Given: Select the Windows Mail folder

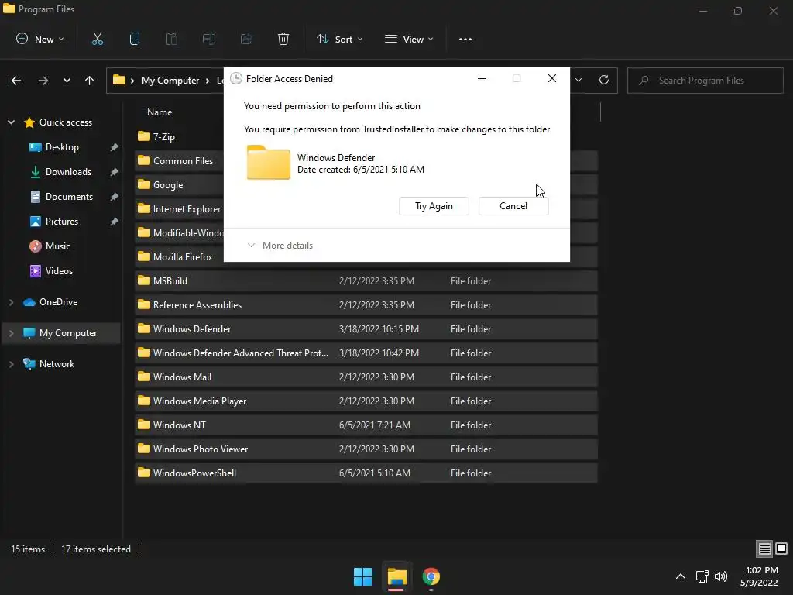Looking at the screenshot, I should [366, 377].
